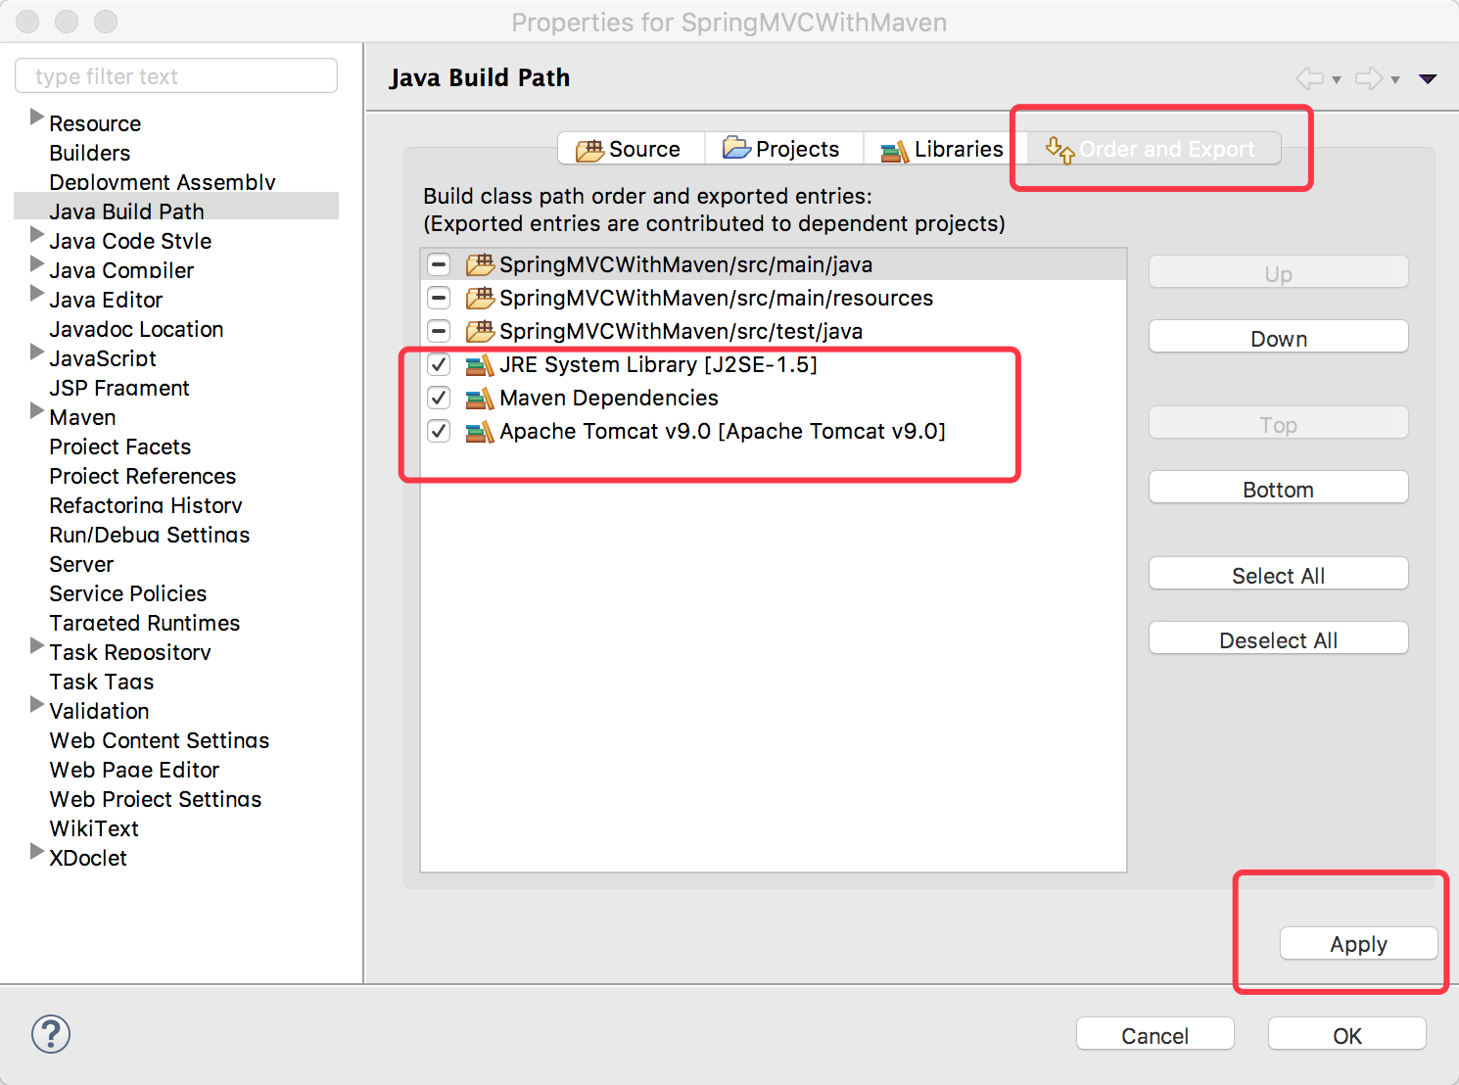
Task: Open the Source tab
Action: coord(631,148)
